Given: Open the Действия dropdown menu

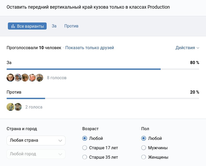Looking at the screenshot, I should [x=187, y=48].
